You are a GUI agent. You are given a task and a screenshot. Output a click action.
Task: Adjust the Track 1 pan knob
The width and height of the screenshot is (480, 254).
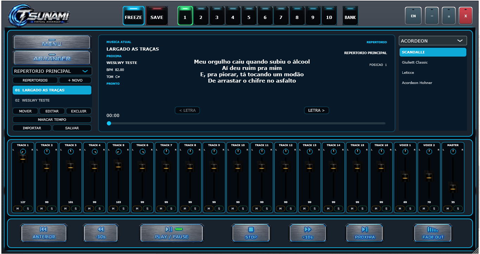(x=23, y=151)
